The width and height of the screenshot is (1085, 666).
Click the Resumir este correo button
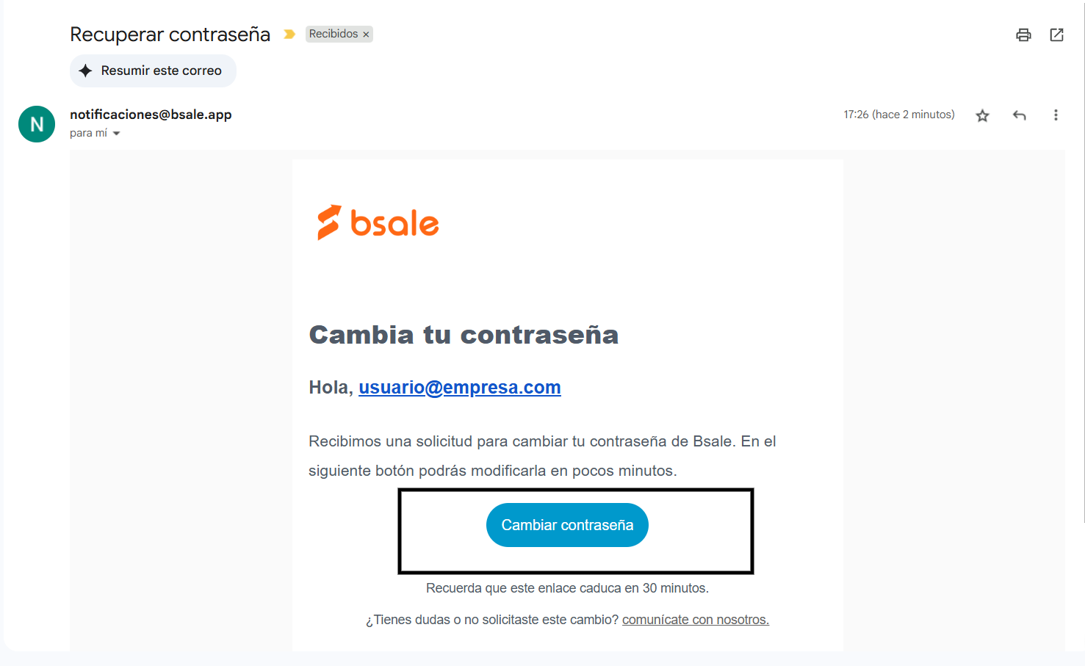point(153,70)
